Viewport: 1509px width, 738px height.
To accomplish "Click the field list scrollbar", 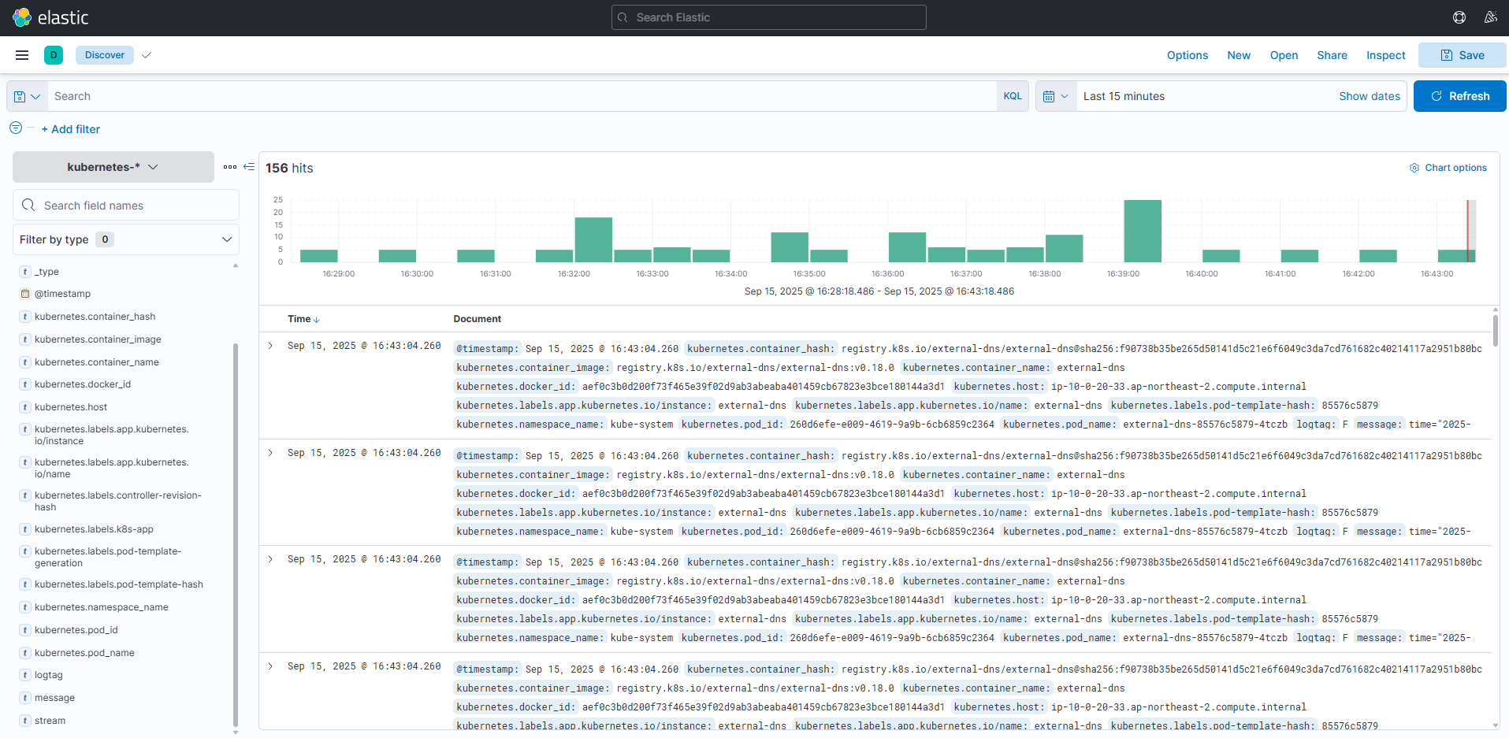I will click(236, 536).
